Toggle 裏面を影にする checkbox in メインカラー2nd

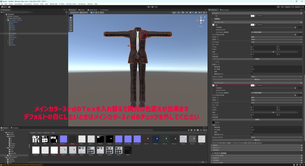click(x=252, y=74)
